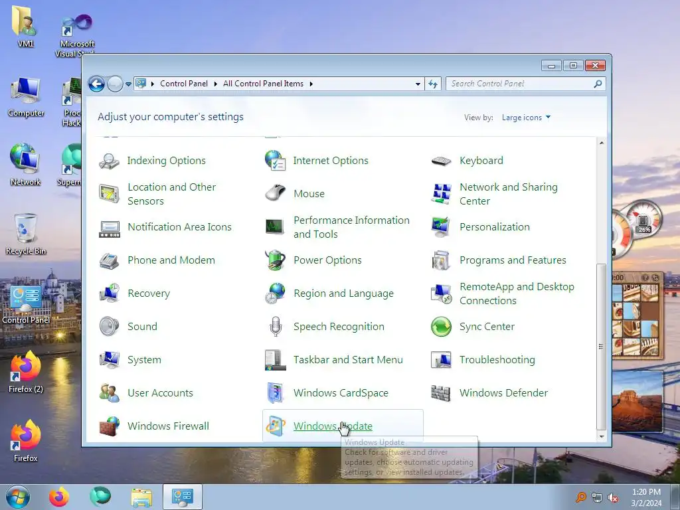The width and height of the screenshot is (680, 510).
Task: Open the recent pages dropdown arrow
Action: tap(128, 84)
